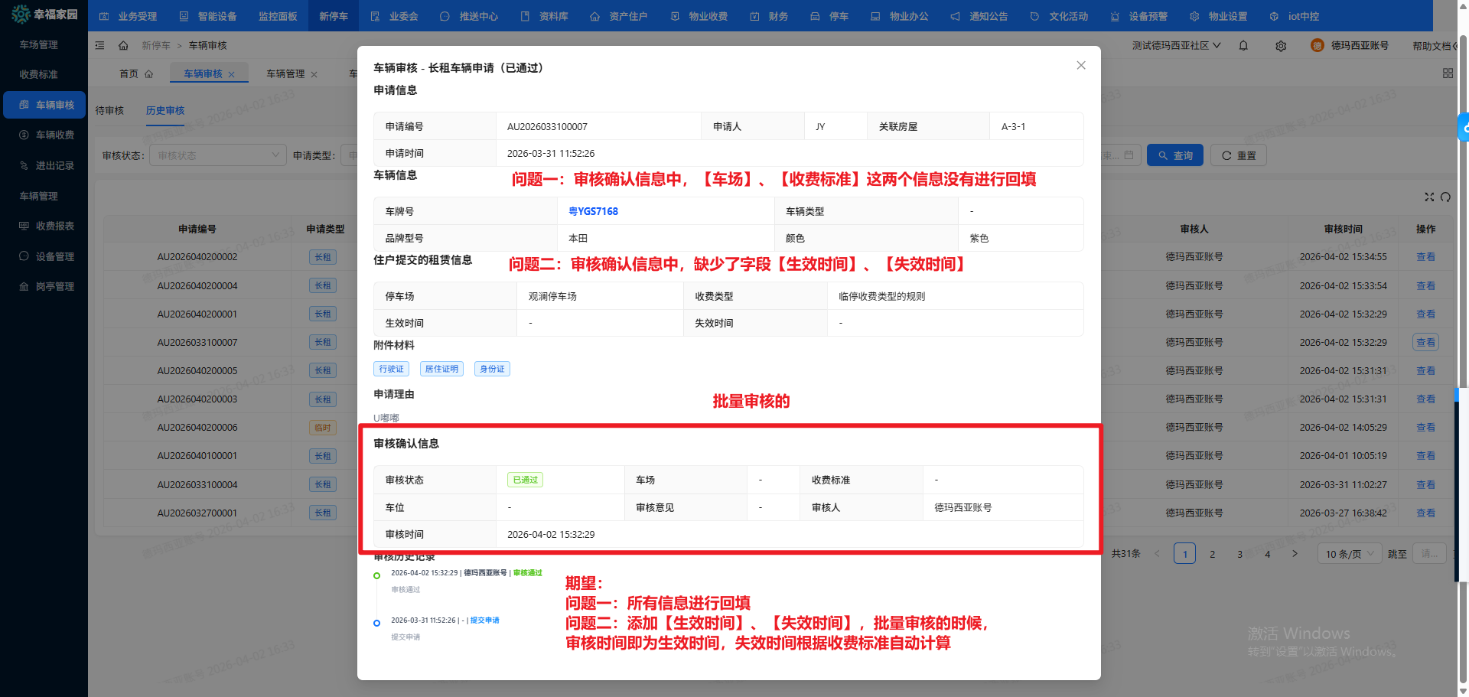The width and height of the screenshot is (1469, 697).
Task: Collapse sidebar using the menu fold icon
Action: pos(99,46)
